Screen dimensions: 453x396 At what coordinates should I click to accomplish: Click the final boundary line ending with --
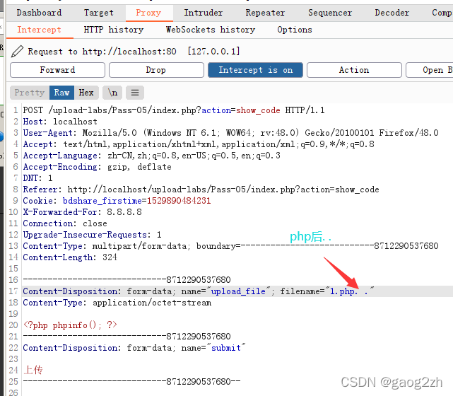pos(131,382)
